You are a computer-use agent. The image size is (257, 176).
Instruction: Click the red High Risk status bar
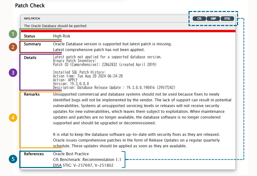point(128,31)
